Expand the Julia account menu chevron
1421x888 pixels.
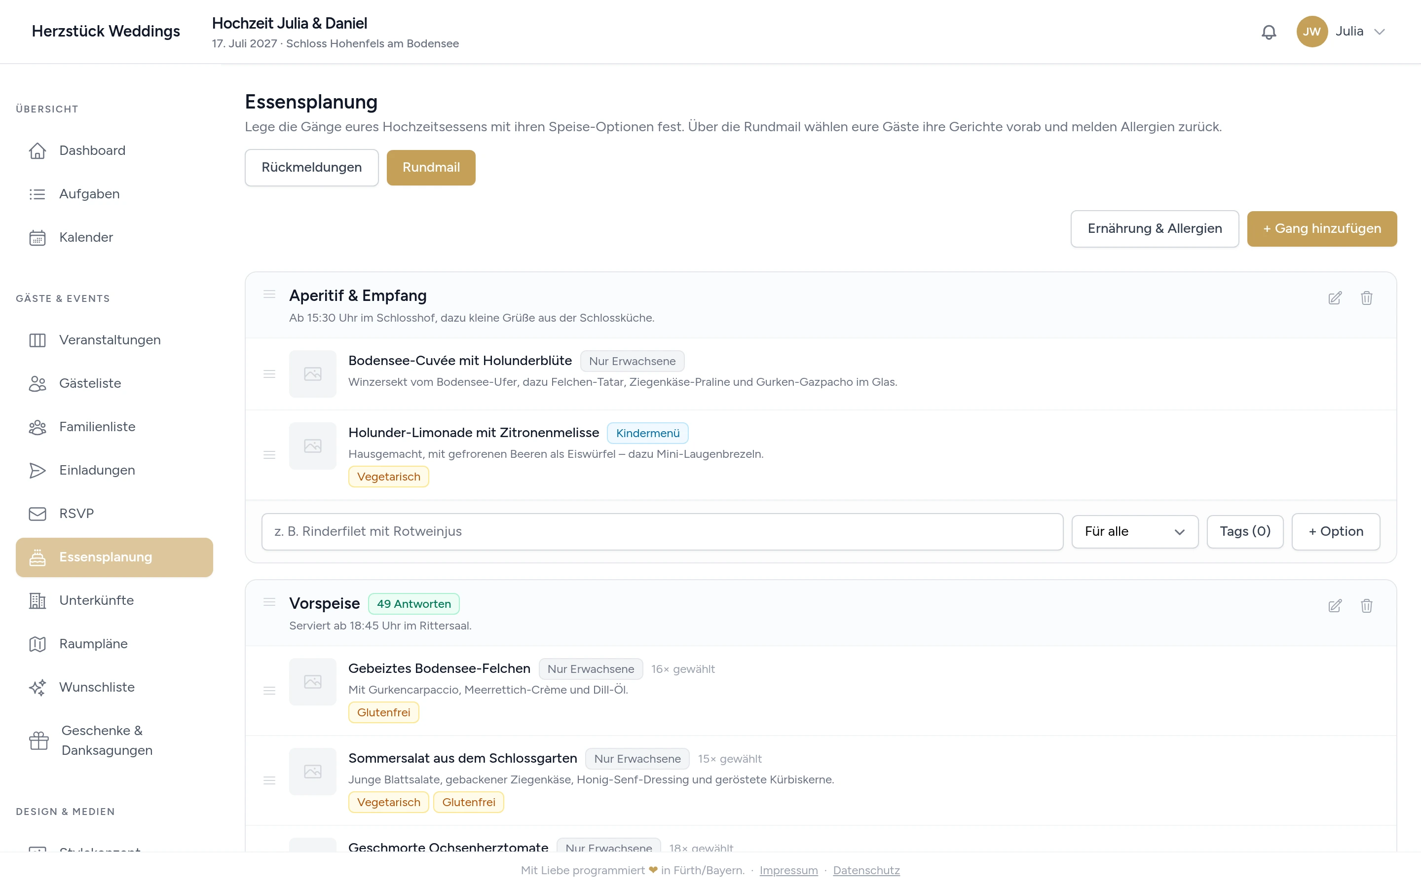point(1380,32)
